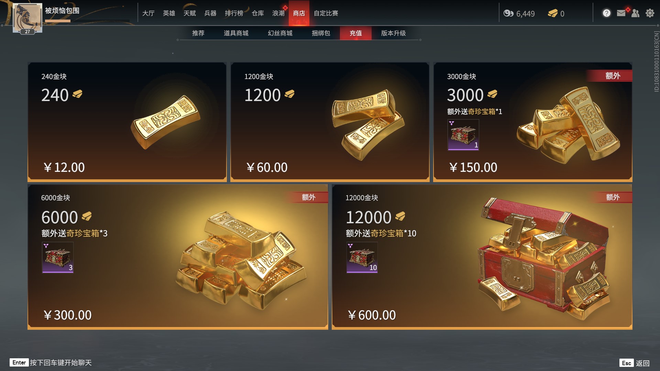The width and height of the screenshot is (660, 371).
Task: Purchase the 1200金块 pack for ¥60.00
Action: tap(330, 122)
